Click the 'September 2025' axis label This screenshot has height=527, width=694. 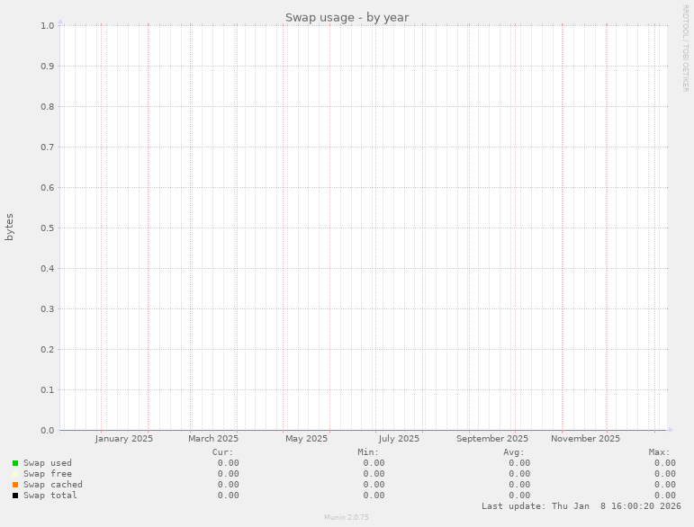(x=492, y=439)
